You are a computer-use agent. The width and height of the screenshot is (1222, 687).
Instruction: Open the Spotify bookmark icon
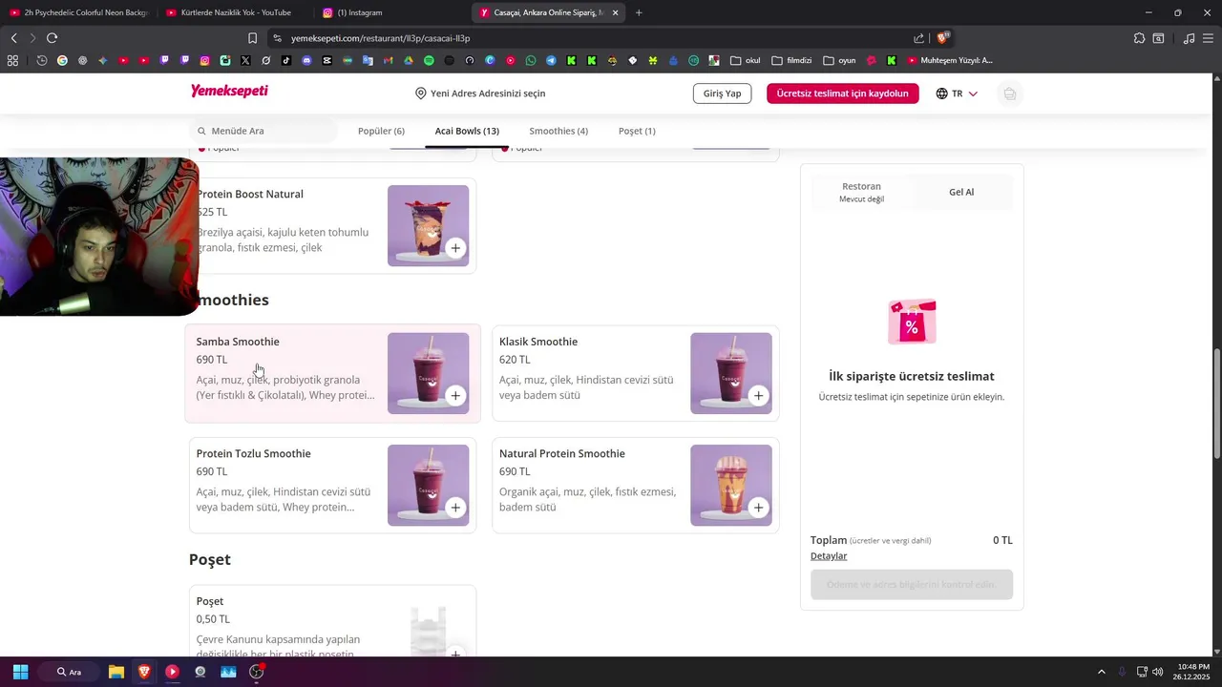pyautogui.click(x=429, y=60)
